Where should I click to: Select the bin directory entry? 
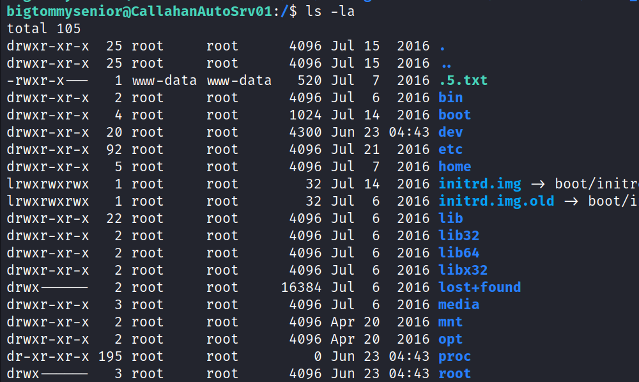pyautogui.click(x=450, y=98)
